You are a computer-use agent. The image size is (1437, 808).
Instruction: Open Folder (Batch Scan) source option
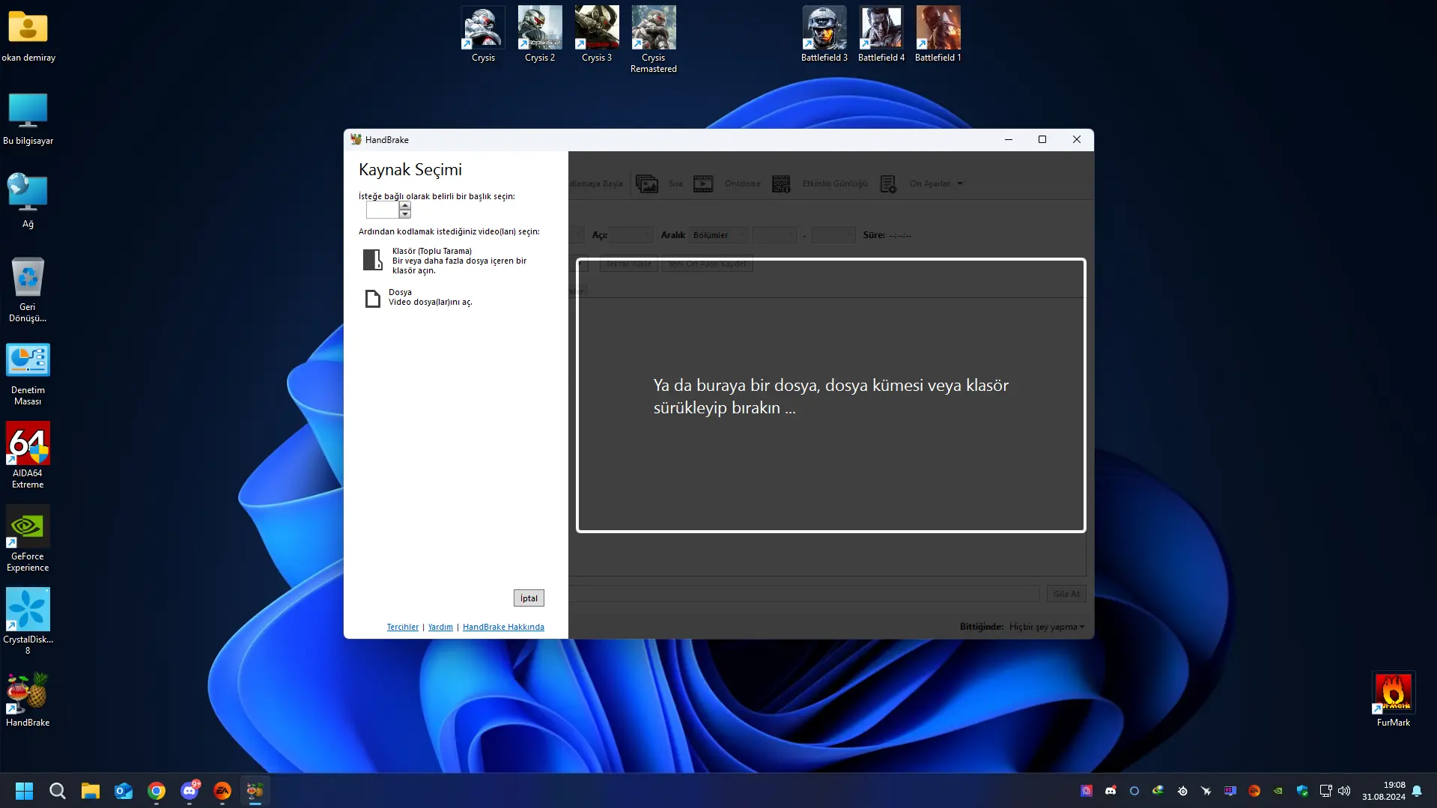pyautogui.click(x=446, y=261)
